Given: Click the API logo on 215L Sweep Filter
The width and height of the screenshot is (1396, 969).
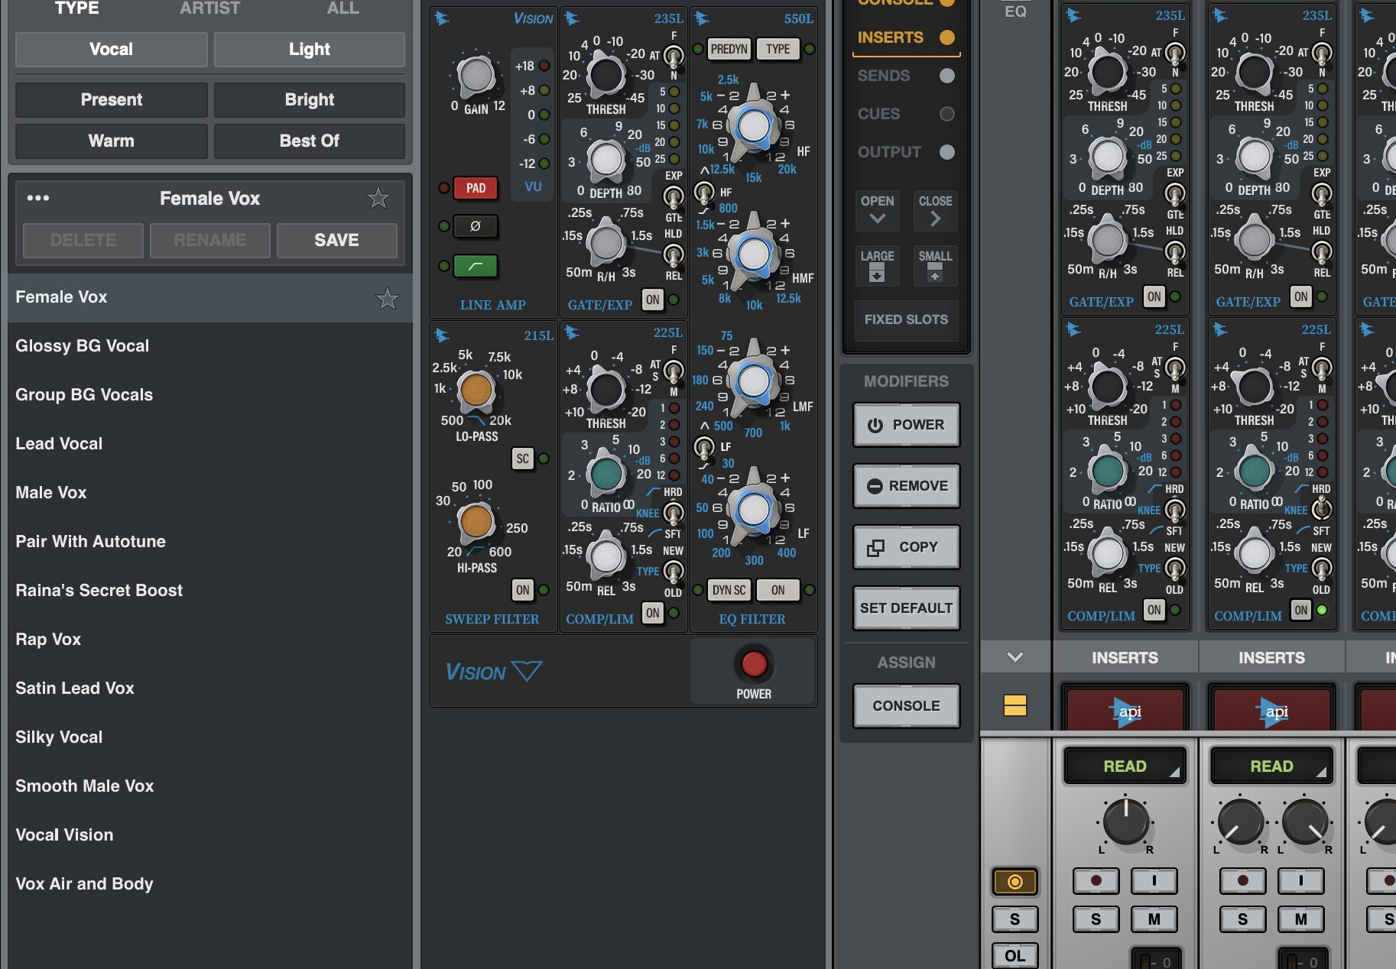Looking at the screenshot, I should pos(441,335).
